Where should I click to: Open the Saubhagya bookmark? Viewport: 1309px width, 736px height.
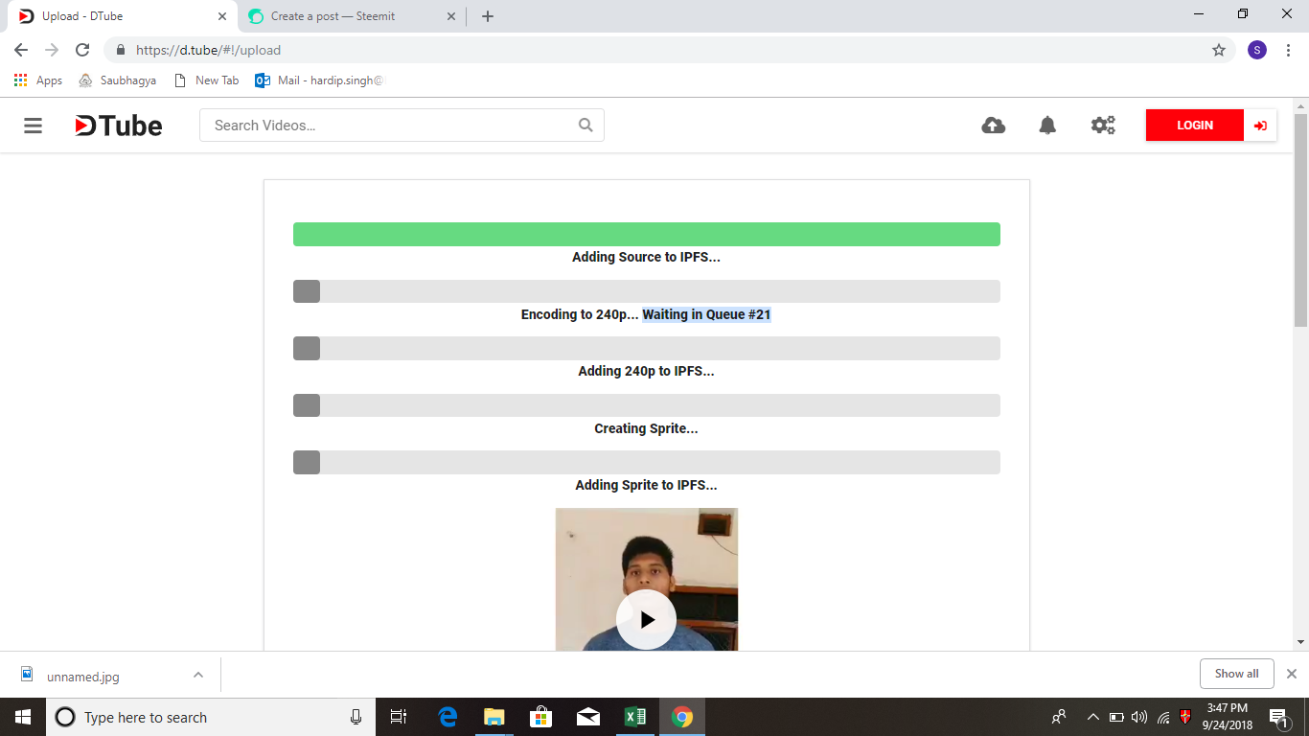117,80
